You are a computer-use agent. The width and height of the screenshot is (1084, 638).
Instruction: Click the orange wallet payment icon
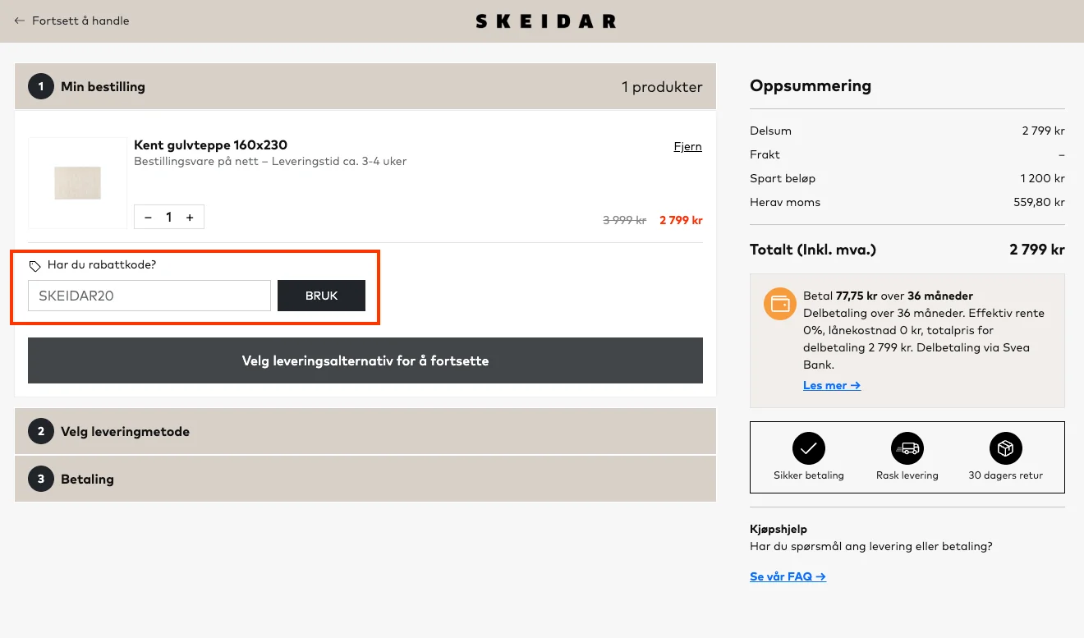click(x=779, y=304)
